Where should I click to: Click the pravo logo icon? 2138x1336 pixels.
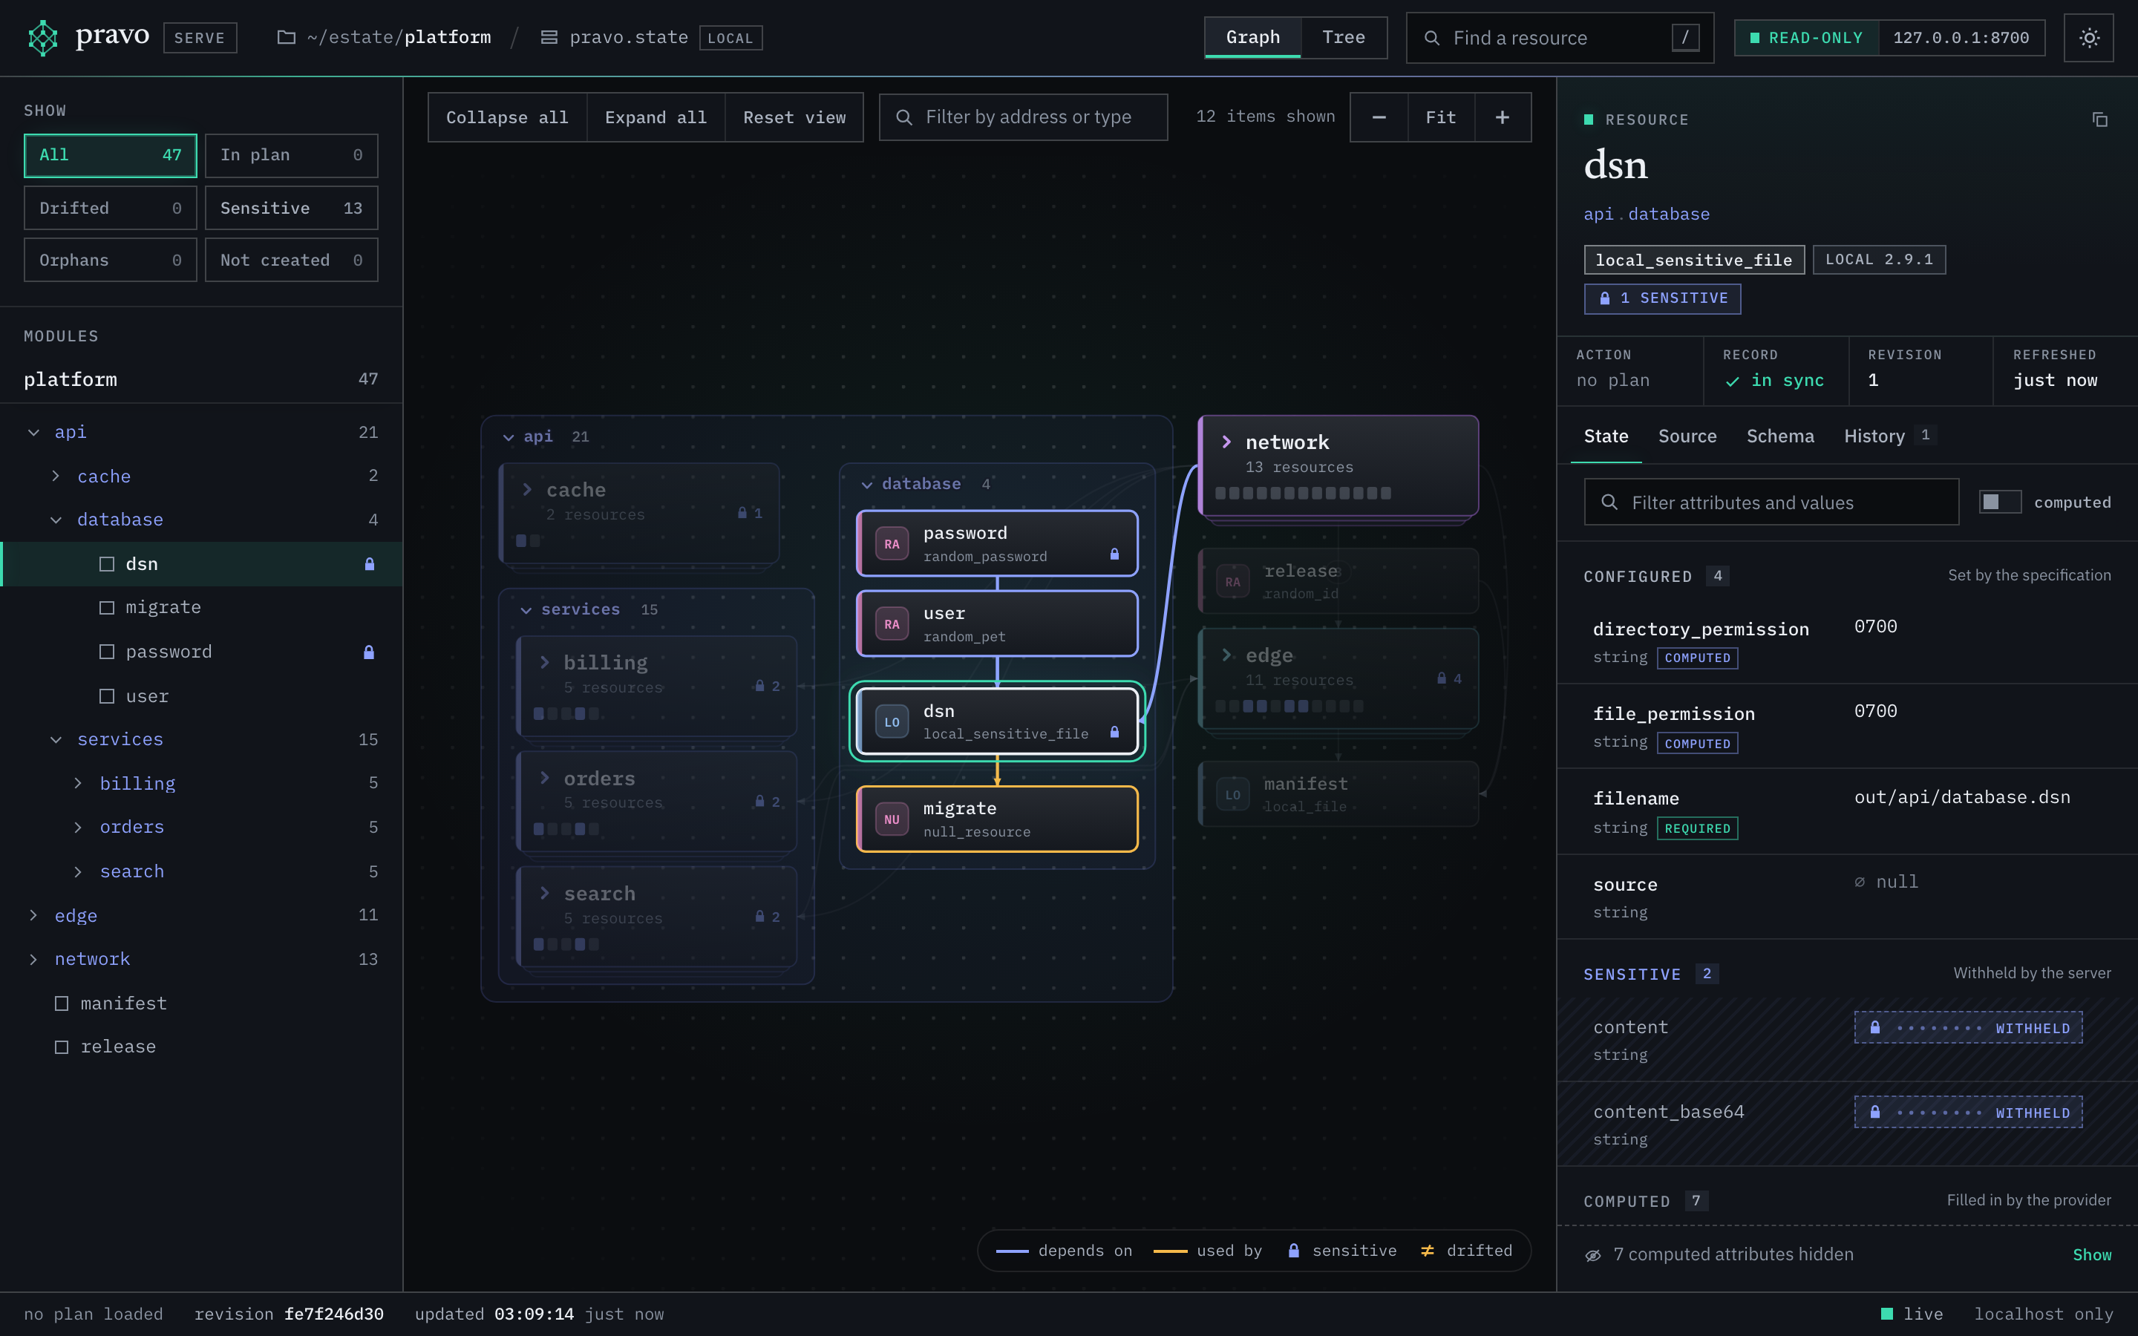[x=42, y=38]
